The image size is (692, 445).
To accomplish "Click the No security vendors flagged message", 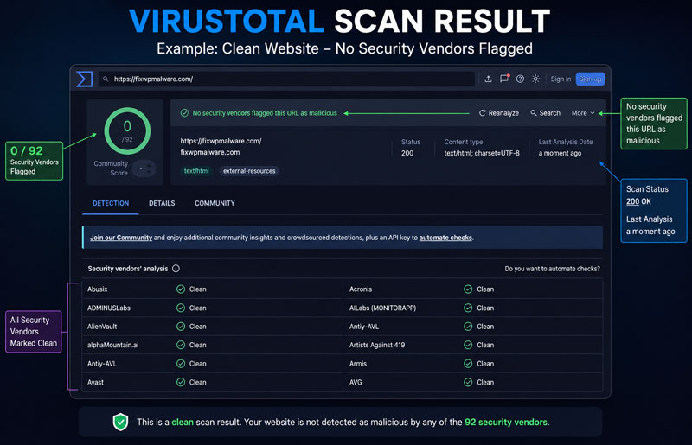I will [265, 113].
